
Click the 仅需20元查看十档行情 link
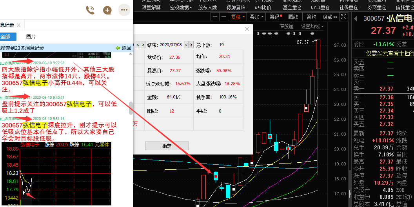(x=390, y=53)
